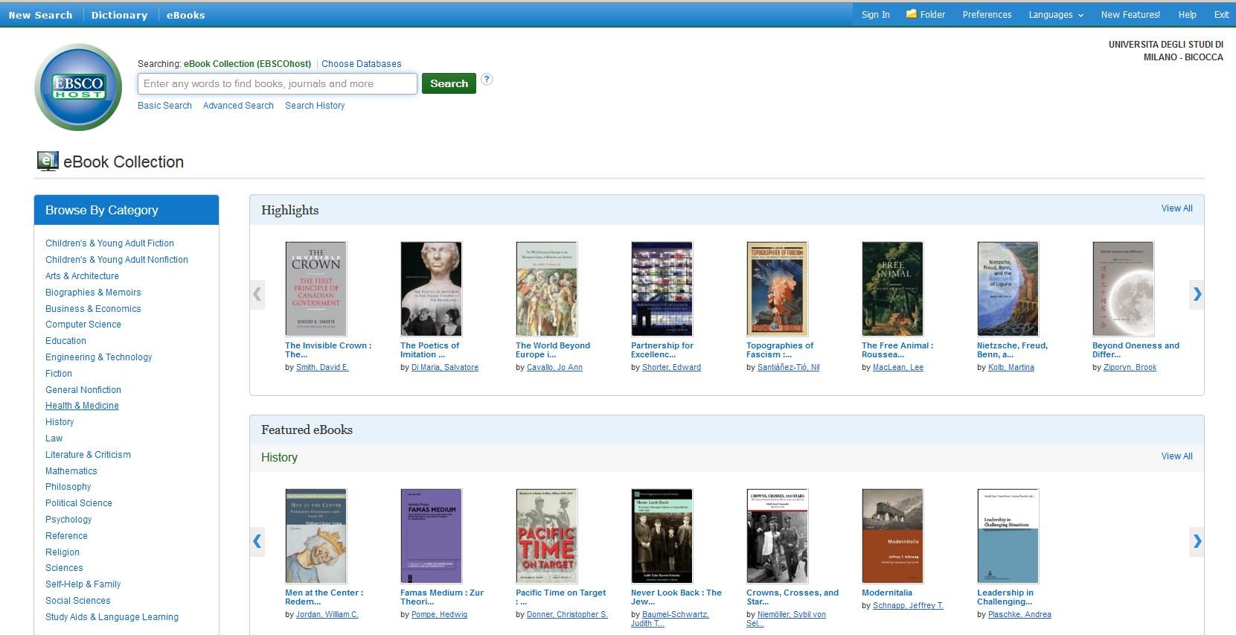1236x635 pixels.
Task: Open Topographies of Fascism cover
Action: pyautogui.click(x=778, y=289)
